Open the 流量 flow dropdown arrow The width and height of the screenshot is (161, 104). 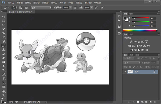pyautogui.click(x=92, y=8)
